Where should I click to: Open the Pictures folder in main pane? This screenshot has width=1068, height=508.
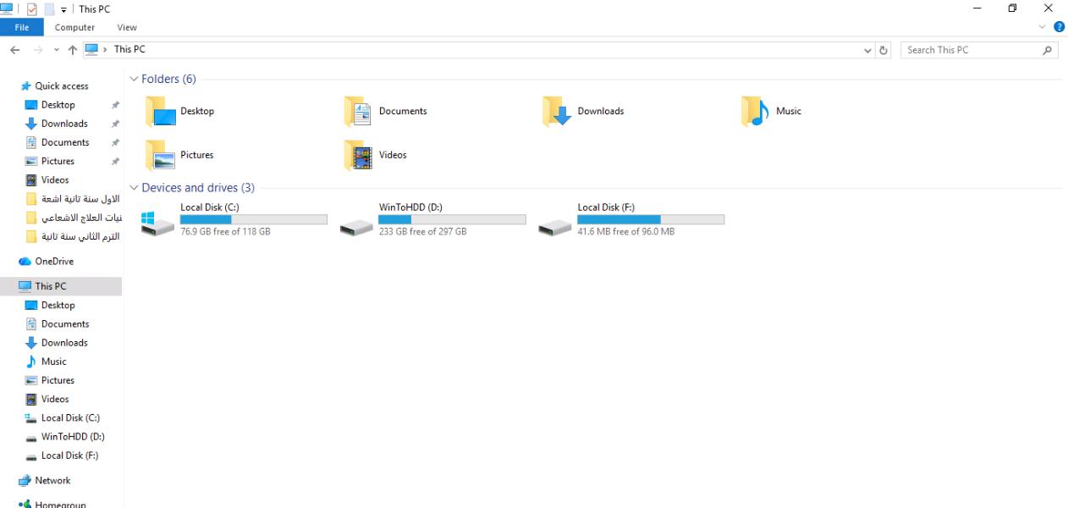click(x=159, y=155)
